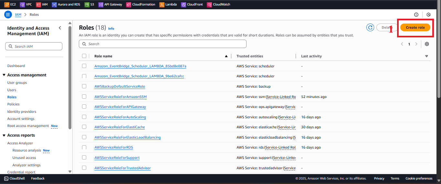Open the info panel icon in breadcrumb bar
Image resolution: width=441 pixels, height=184 pixels.
416,15
